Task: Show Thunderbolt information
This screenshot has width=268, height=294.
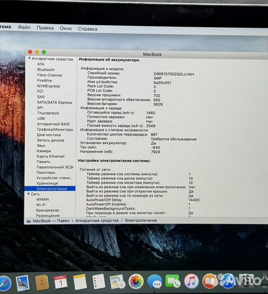Action: coord(48,113)
